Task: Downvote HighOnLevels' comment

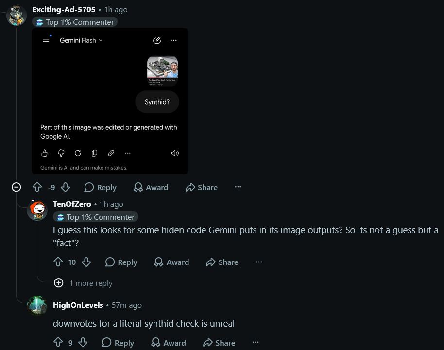Action: coord(83,342)
